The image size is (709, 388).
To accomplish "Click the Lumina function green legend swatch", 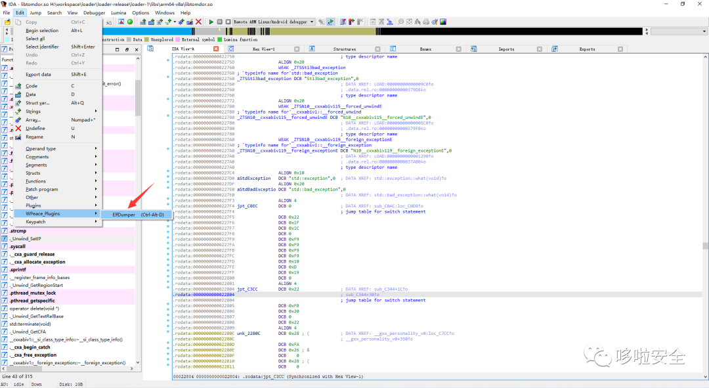I will [220, 39].
